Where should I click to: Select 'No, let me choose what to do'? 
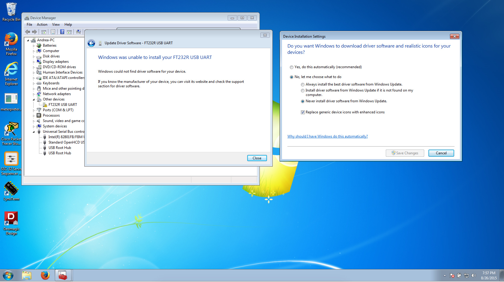click(292, 77)
